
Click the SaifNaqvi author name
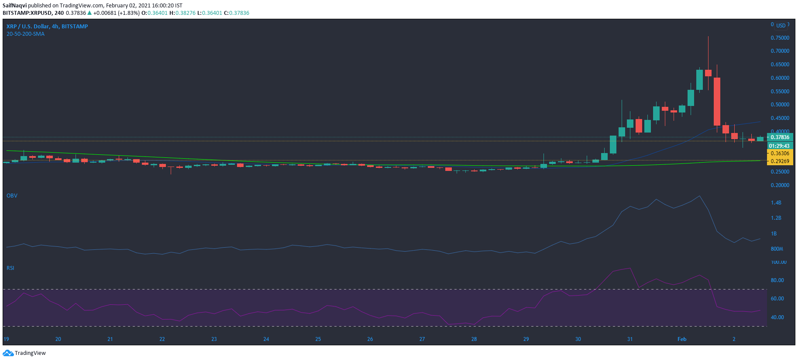(x=14, y=6)
